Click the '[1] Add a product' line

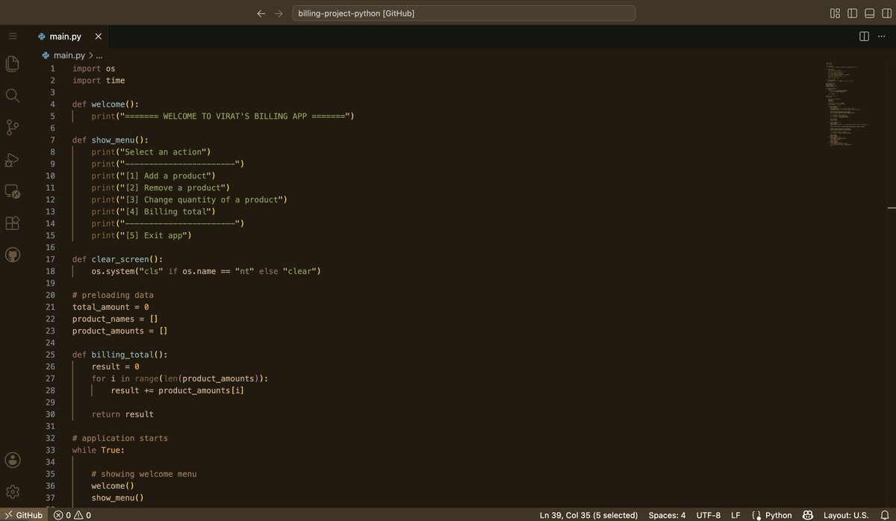[154, 175]
